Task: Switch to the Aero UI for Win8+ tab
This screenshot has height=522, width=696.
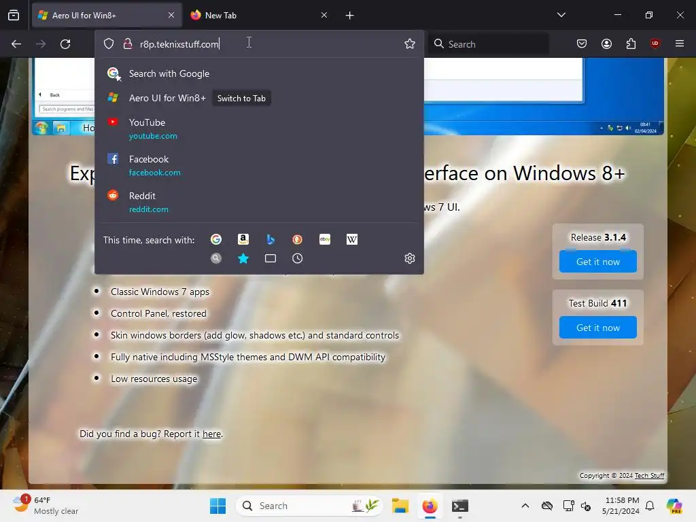Action: (x=107, y=15)
